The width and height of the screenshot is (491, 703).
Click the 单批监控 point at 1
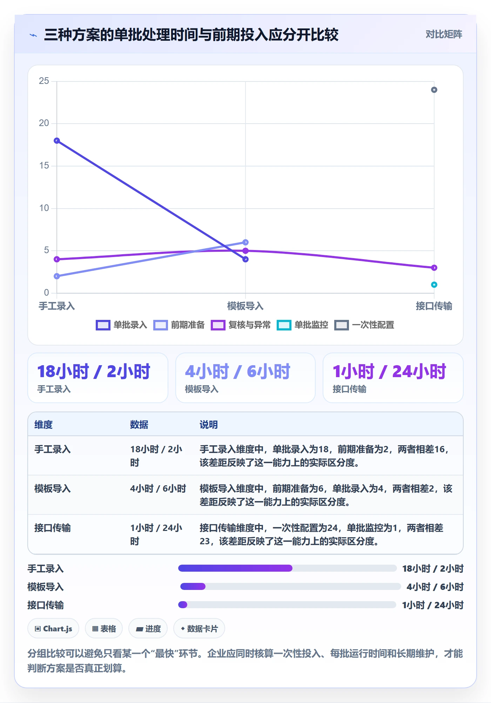[x=434, y=285]
